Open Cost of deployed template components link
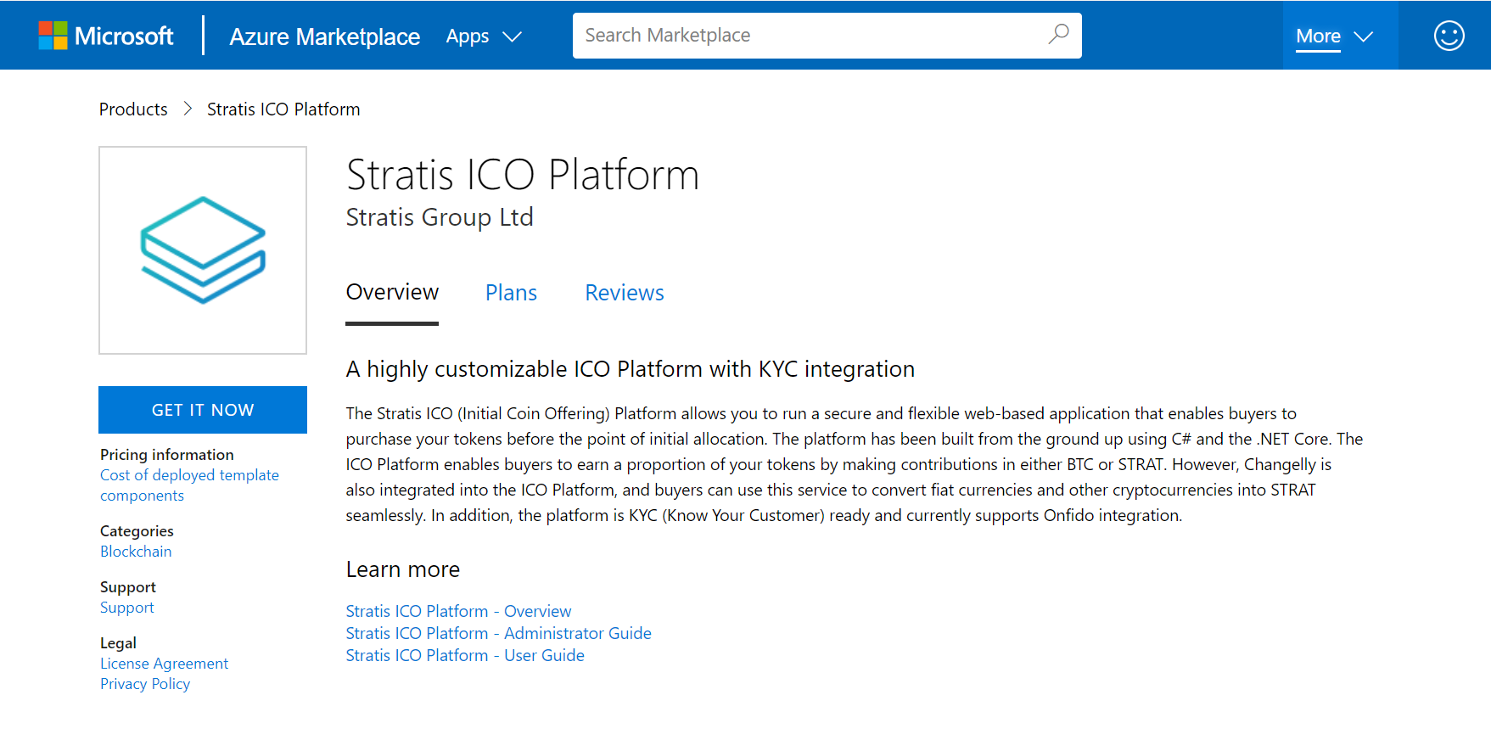Viewport: 1491px width, 751px height. (x=189, y=485)
